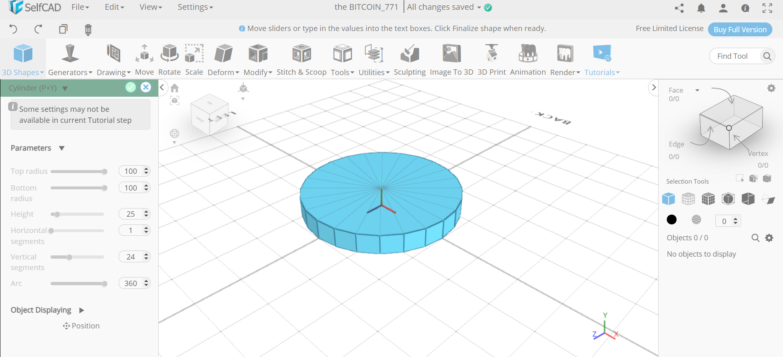Open 3D Shapes dropdown
The image size is (783, 357).
click(x=23, y=60)
